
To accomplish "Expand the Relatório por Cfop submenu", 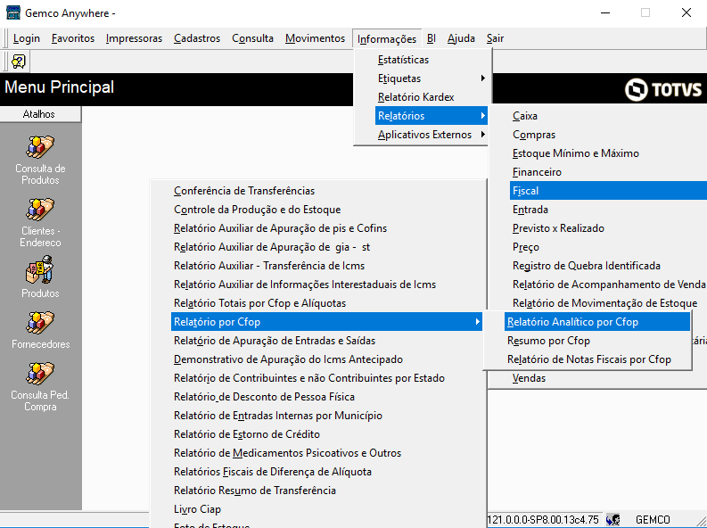I will (x=326, y=321).
